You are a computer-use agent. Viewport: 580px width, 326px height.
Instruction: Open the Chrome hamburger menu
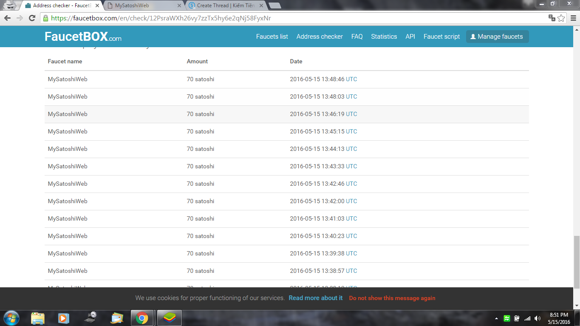tap(572, 18)
